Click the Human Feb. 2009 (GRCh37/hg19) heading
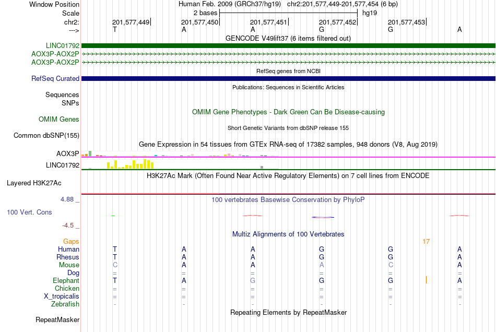This screenshot has width=496, height=332. click(229, 4)
